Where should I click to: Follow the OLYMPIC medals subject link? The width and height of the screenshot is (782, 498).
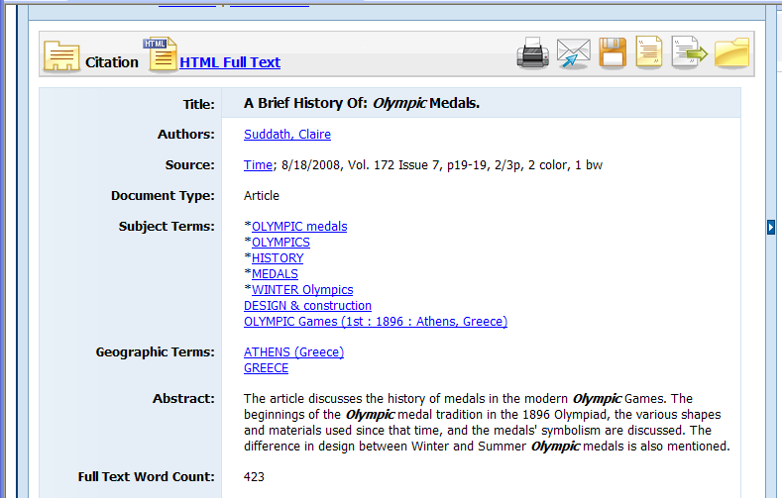[299, 227]
